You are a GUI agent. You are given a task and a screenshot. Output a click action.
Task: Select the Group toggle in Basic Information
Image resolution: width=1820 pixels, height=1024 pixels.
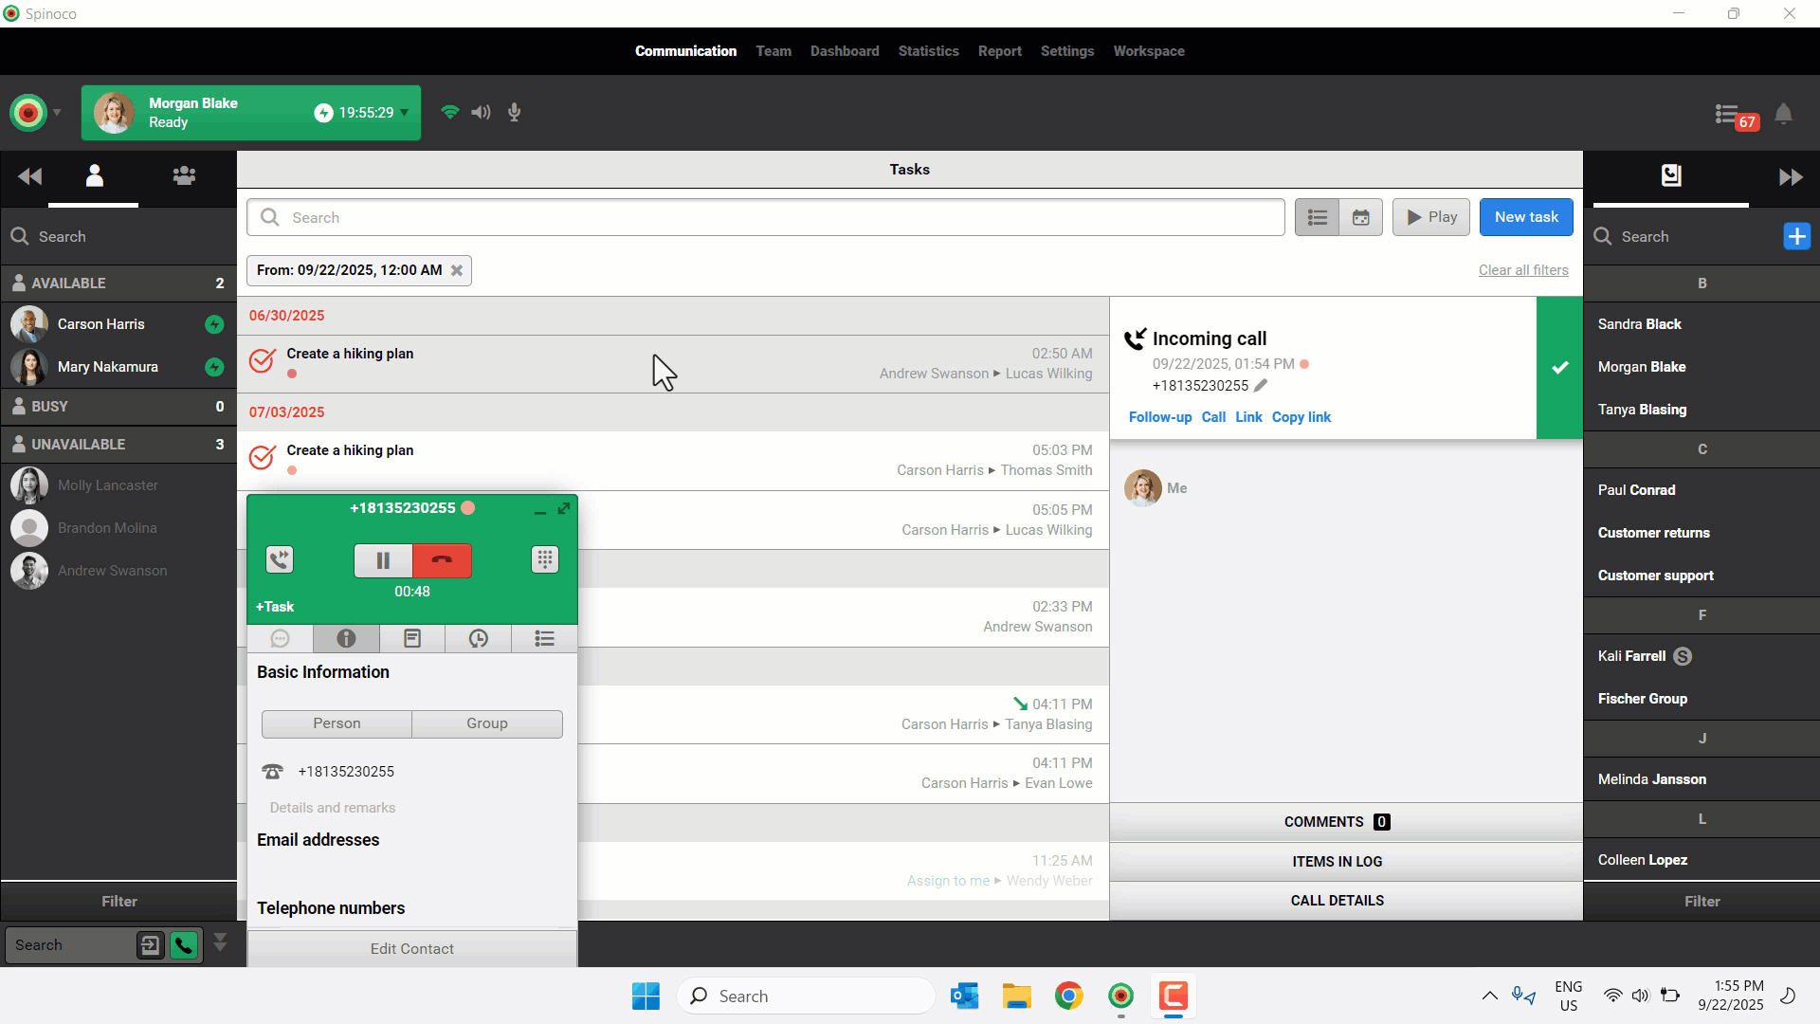pos(487,723)
